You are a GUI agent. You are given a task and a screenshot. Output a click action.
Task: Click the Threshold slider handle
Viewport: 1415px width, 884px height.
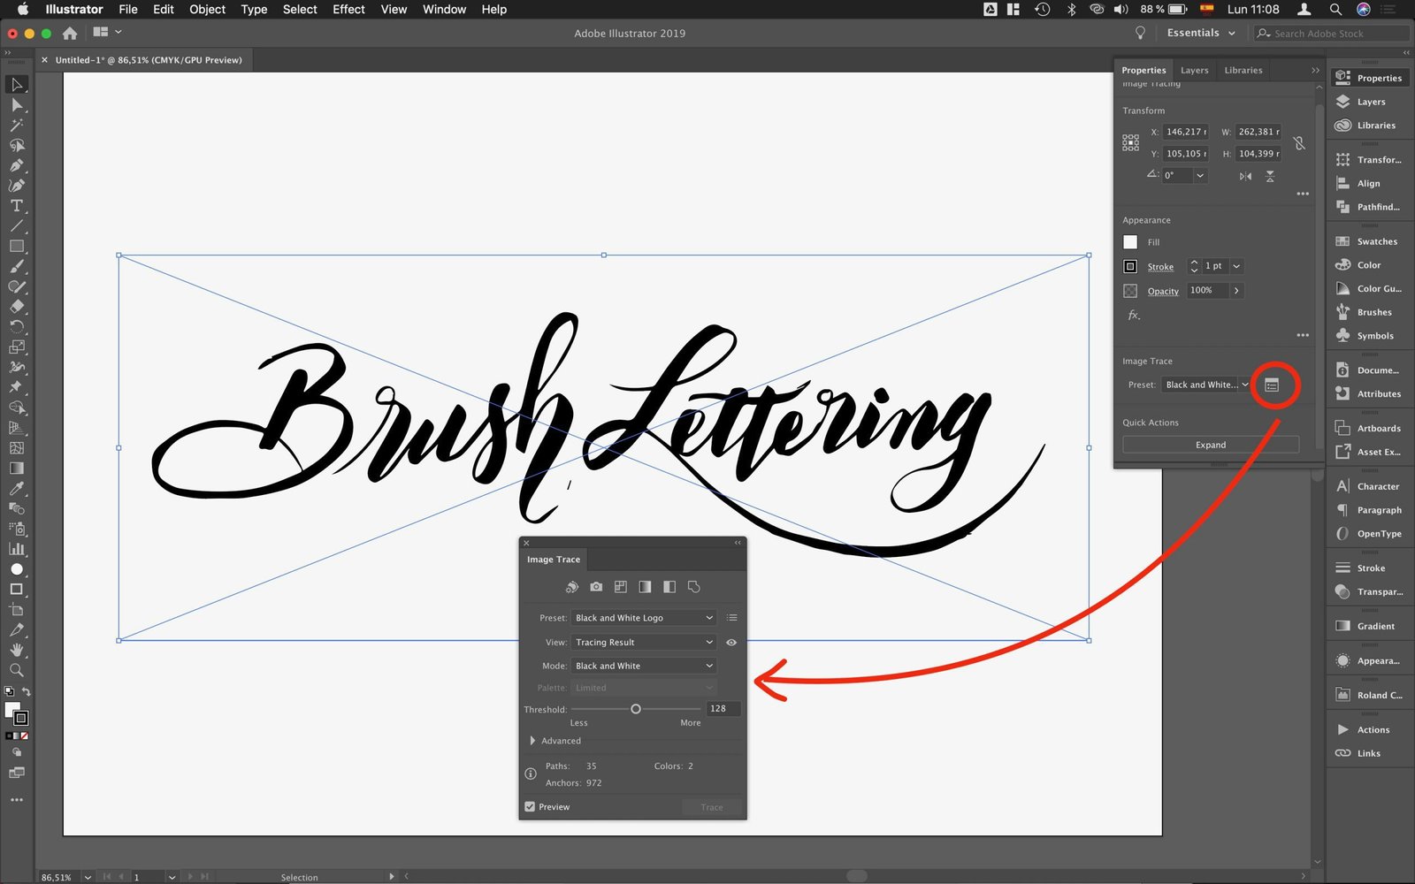635,709
